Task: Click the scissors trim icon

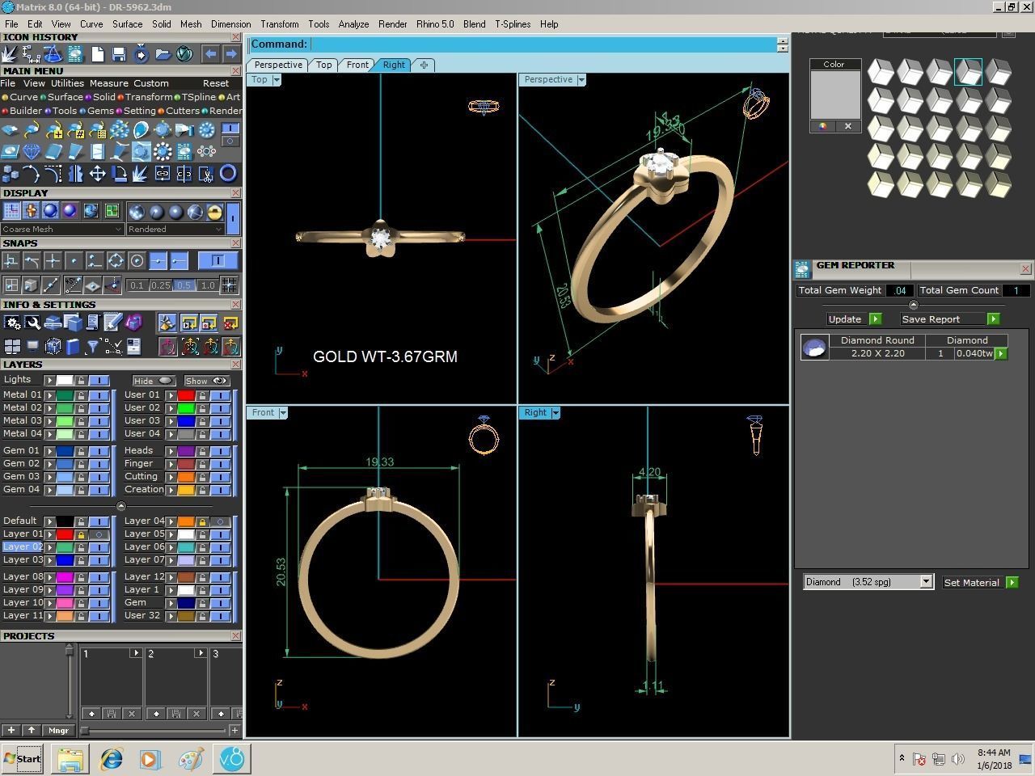Action: [x=206, y=173]
